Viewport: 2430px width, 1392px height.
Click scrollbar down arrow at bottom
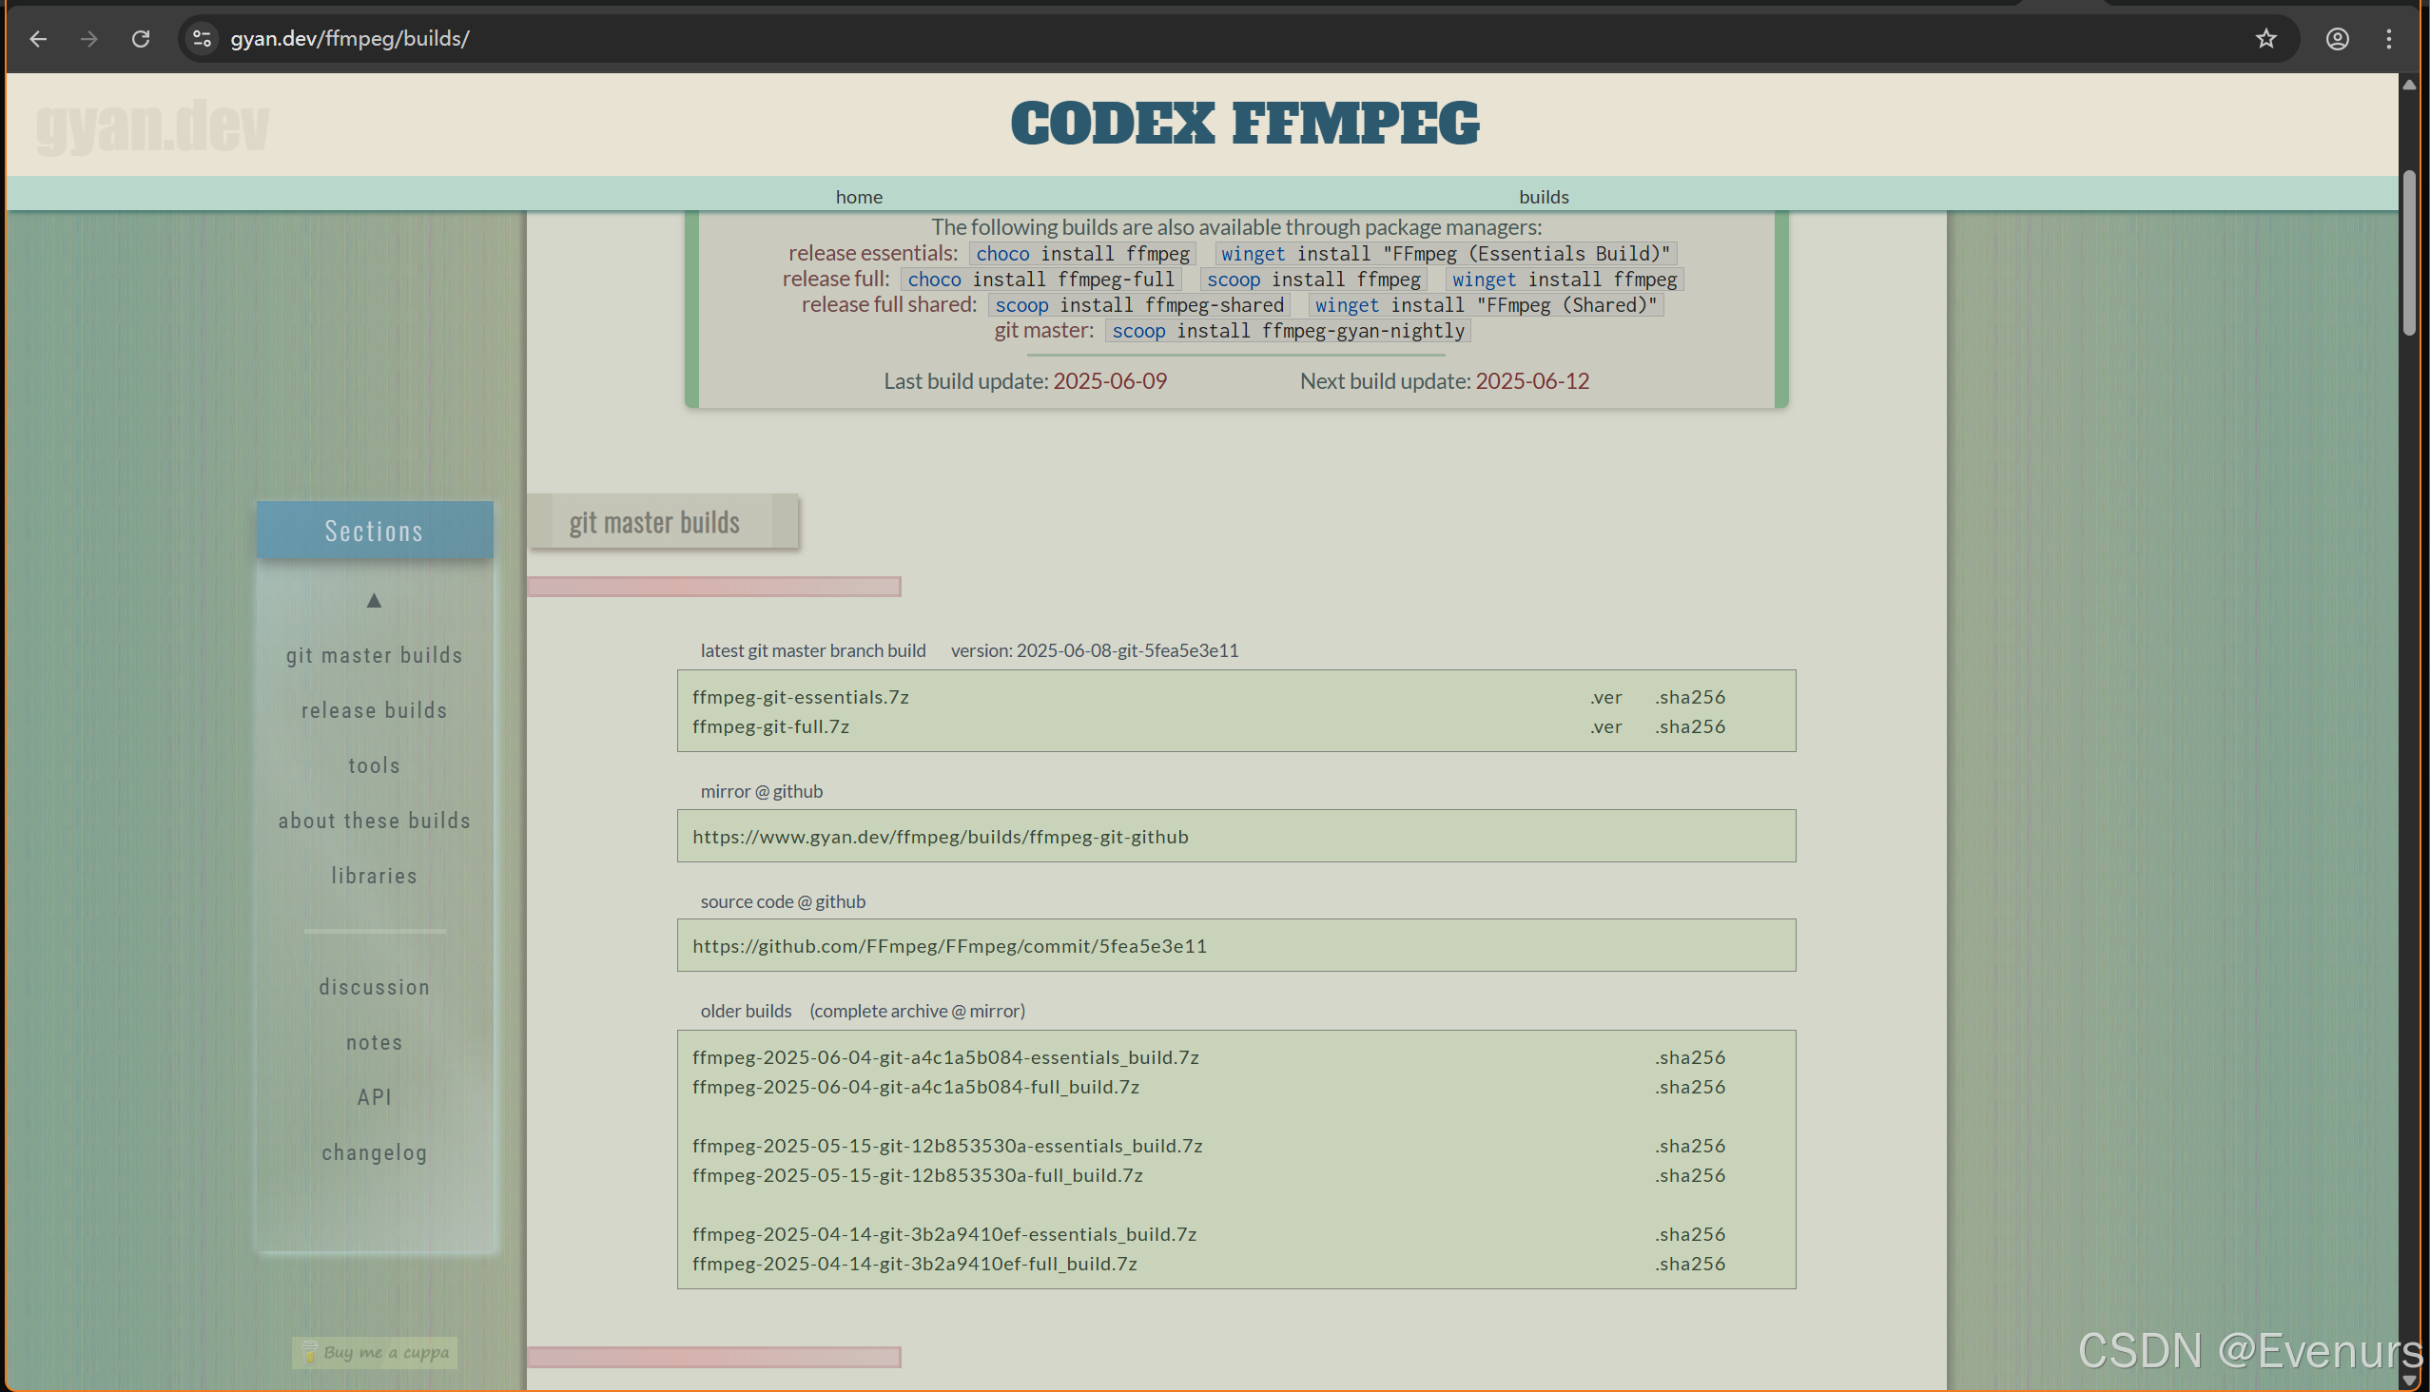coord(2409,1381)
